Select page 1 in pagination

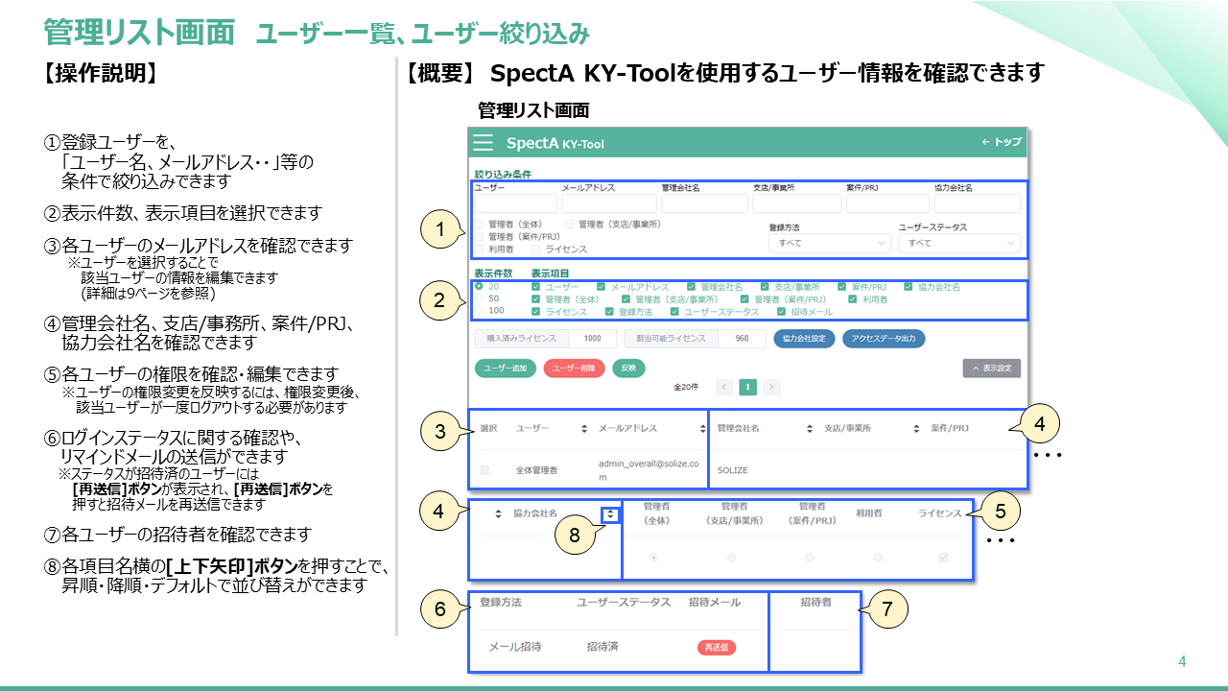[747, 387]
